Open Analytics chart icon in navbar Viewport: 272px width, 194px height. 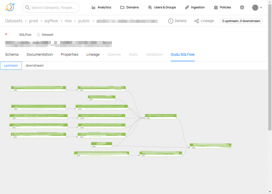[x=93, y=7]
